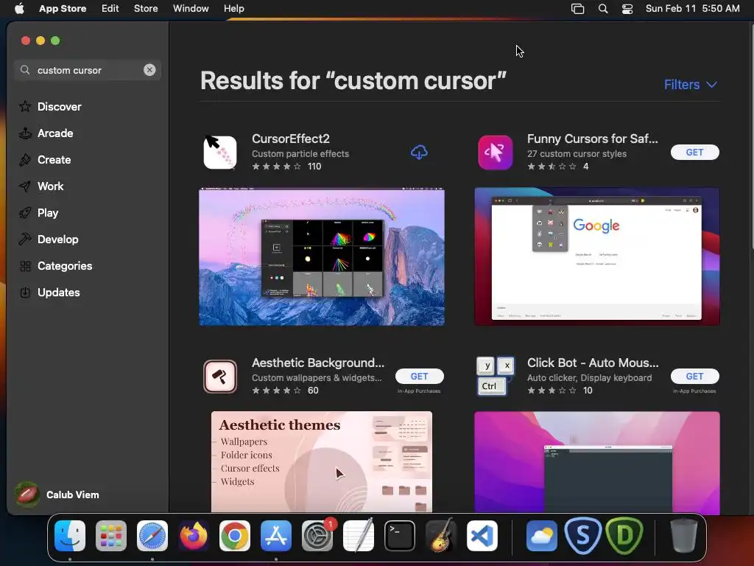
Task: Focus the custom cursor search field
Action: click(87, 70)
